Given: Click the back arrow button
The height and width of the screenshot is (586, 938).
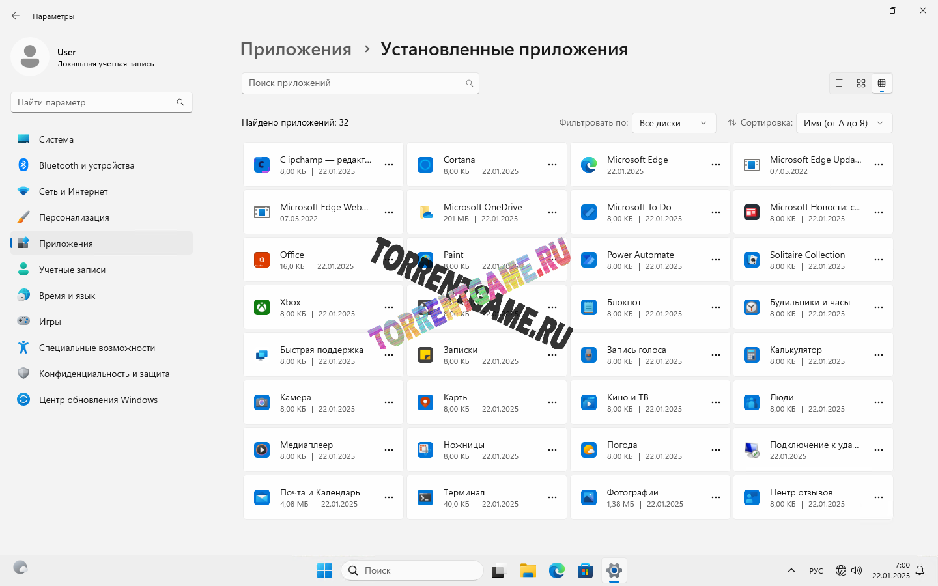Looking at the screenshot, I should click(16, 16).
